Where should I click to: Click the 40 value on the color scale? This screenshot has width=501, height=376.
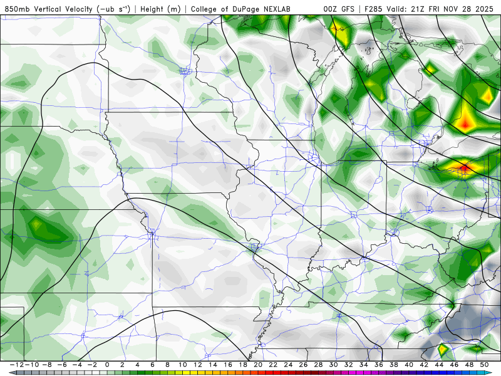pyautogui.click(x=409, y=365)
